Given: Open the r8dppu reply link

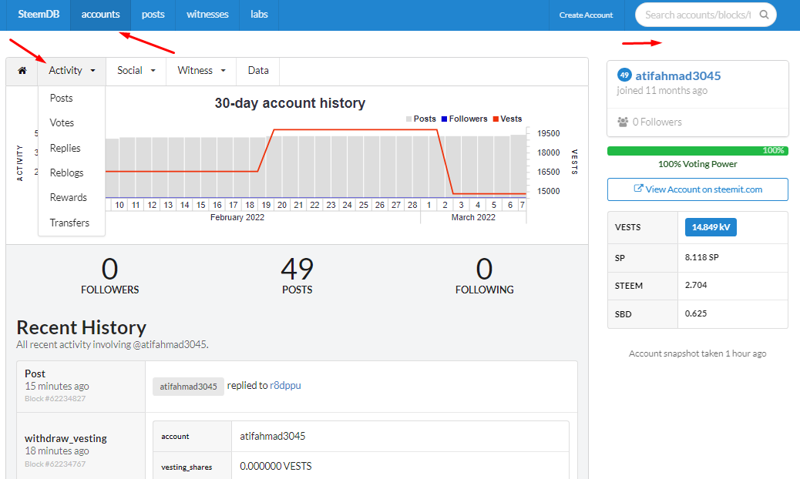Looking at the screenshot, I should pos(285,386).
